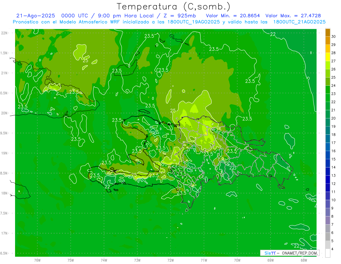Click the '75W' longitude axis label

(70, 260)
